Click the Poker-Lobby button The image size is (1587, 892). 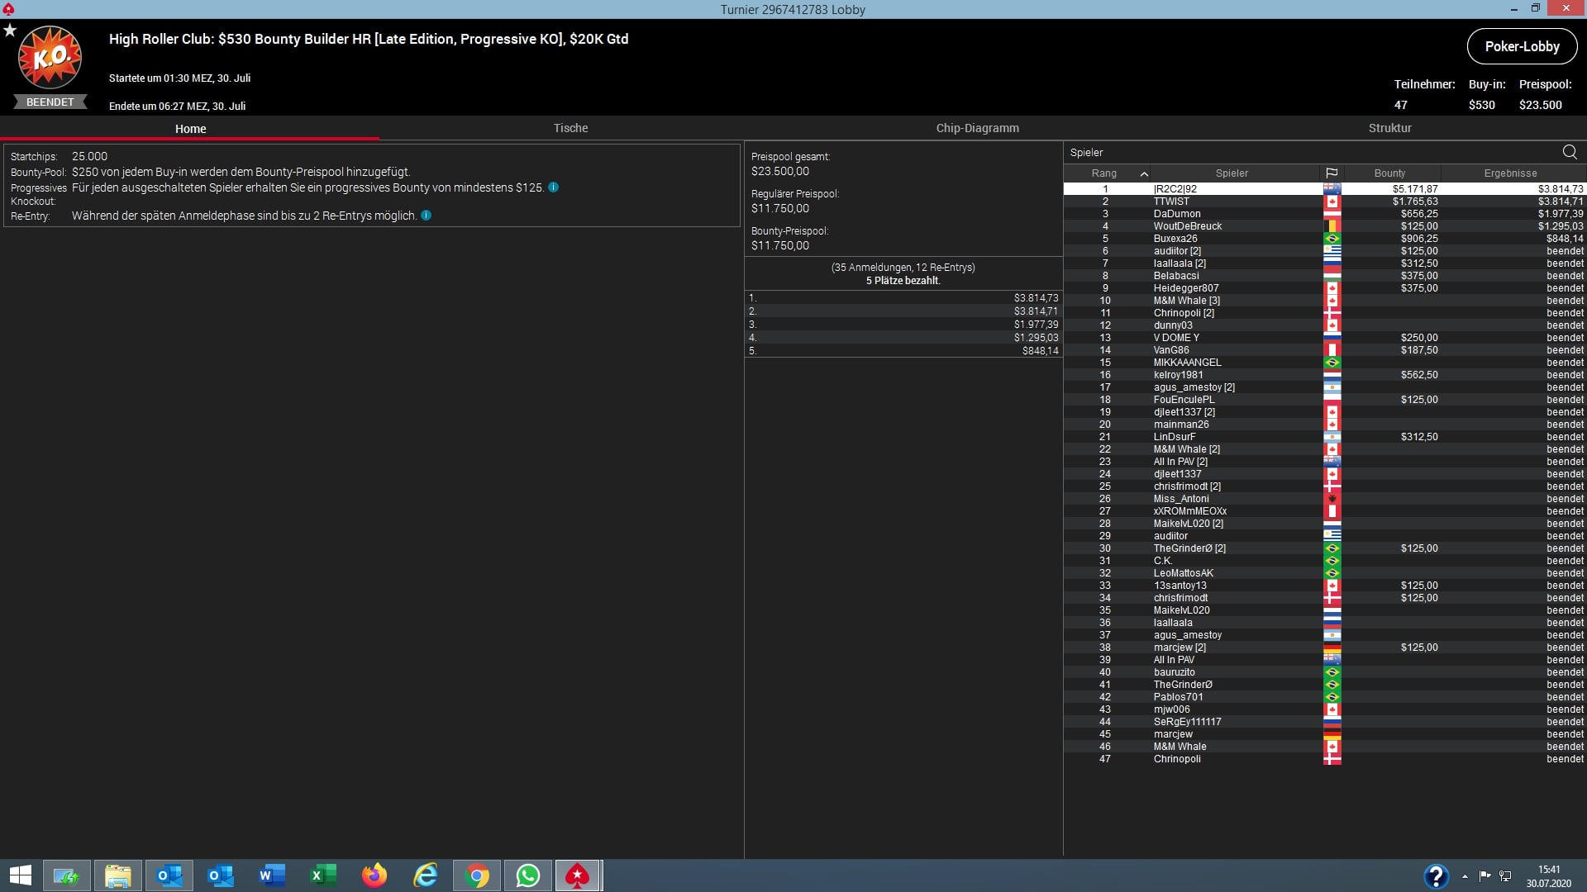[x=1522, y=46]
